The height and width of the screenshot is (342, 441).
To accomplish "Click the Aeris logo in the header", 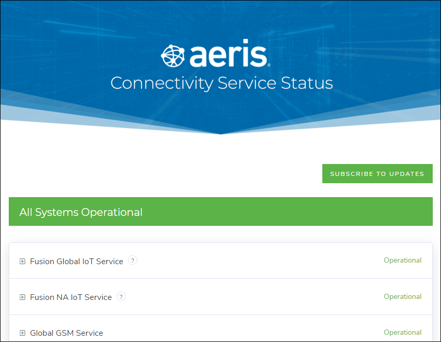I will (216, 53).
